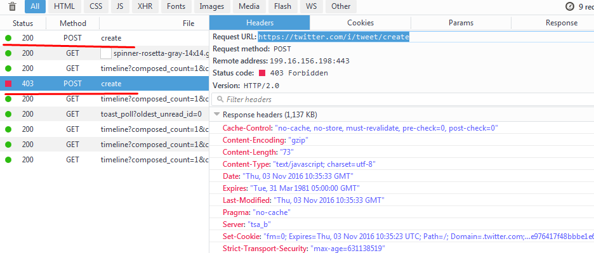
Task: Open the Cookies tab
Action: (360, 23)
